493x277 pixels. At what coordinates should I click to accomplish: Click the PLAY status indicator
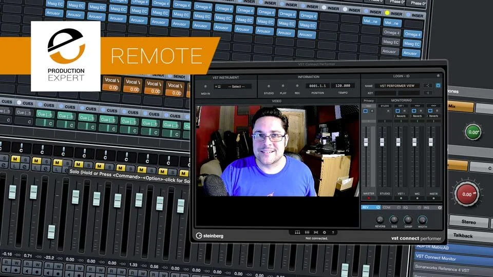[x=283, y=86]
